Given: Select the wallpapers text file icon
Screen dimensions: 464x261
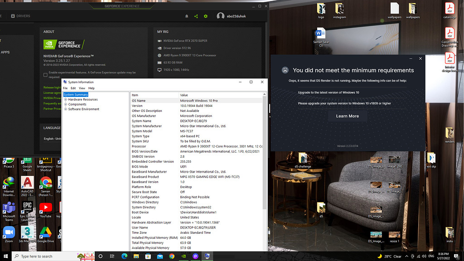Looking at the screenshot, I should (x=395, y=11).
